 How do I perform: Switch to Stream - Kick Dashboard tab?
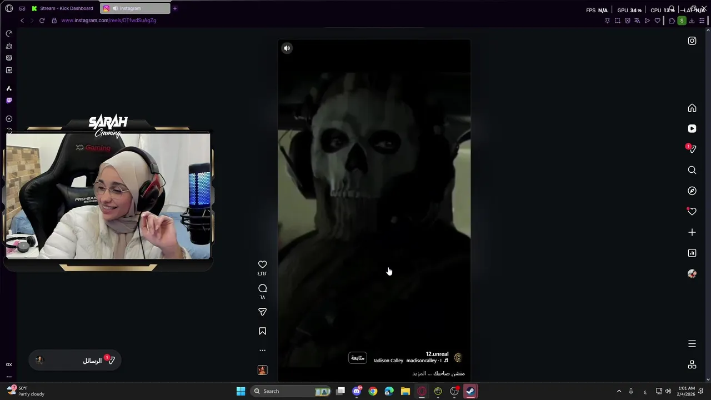(62, 8)
